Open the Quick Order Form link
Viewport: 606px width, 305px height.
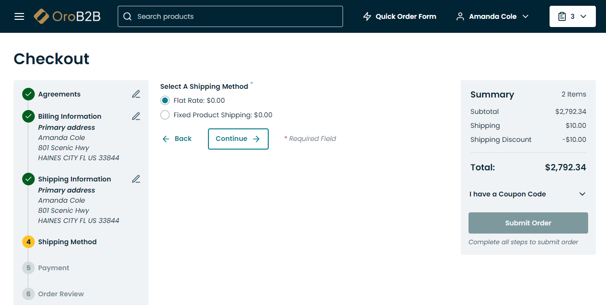(x=406, y=16)
